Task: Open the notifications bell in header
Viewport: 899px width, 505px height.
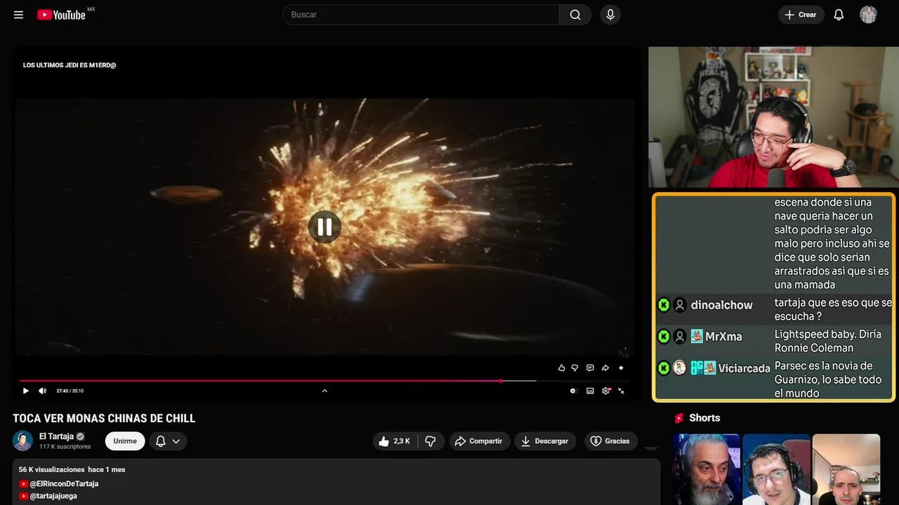Action: click(x=839, y=15)
